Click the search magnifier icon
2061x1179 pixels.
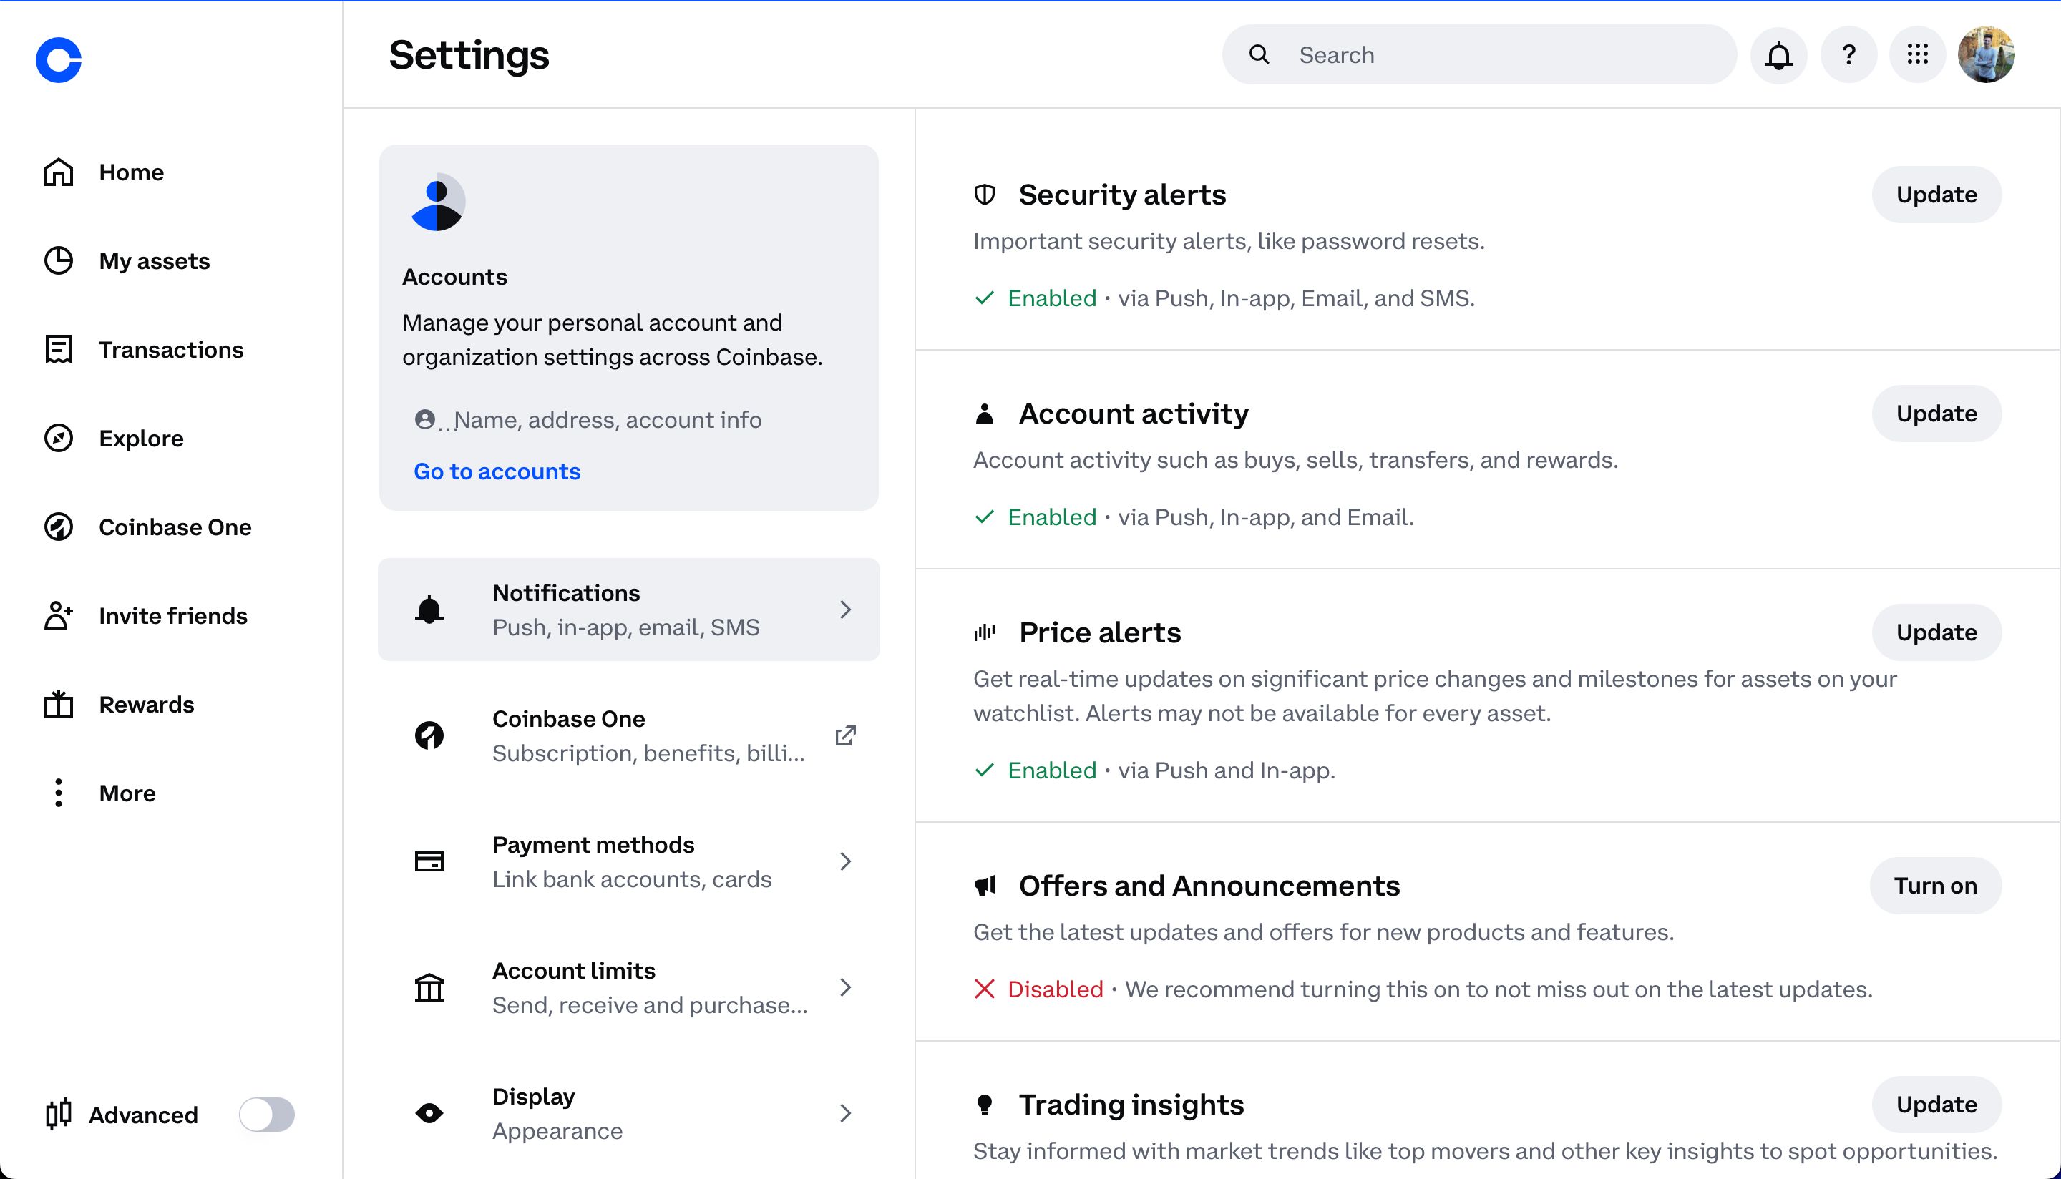(x=1259, y=54)
